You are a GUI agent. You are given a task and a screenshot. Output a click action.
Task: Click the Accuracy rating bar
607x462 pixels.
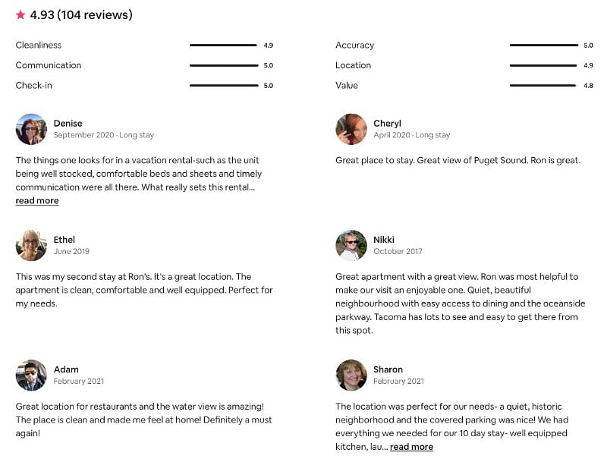[543, 46]
